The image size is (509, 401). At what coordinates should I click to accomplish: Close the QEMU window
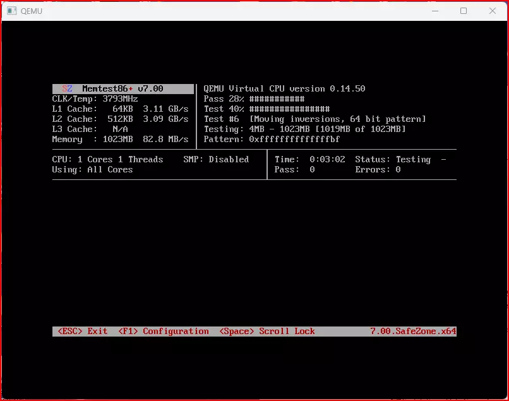tap(493, 11)
